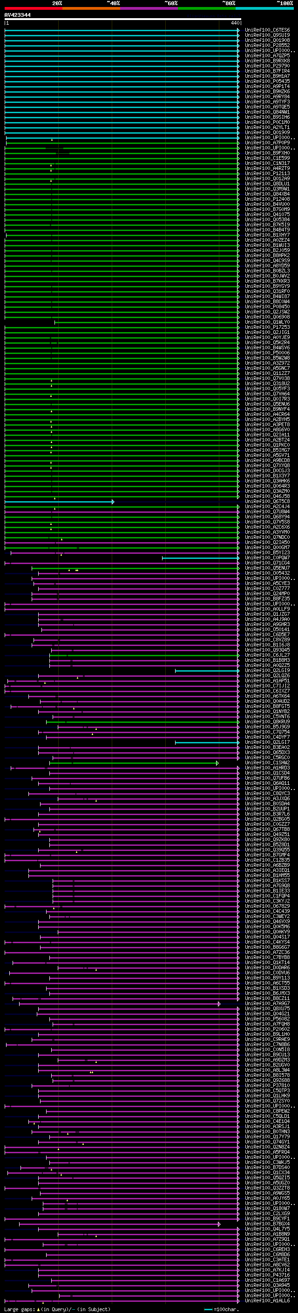Viewport: 298px width, 1313px height.
Task: Select UniRef100_B5YI23 label
Action: pyautogui.click(x=267, y=552)
